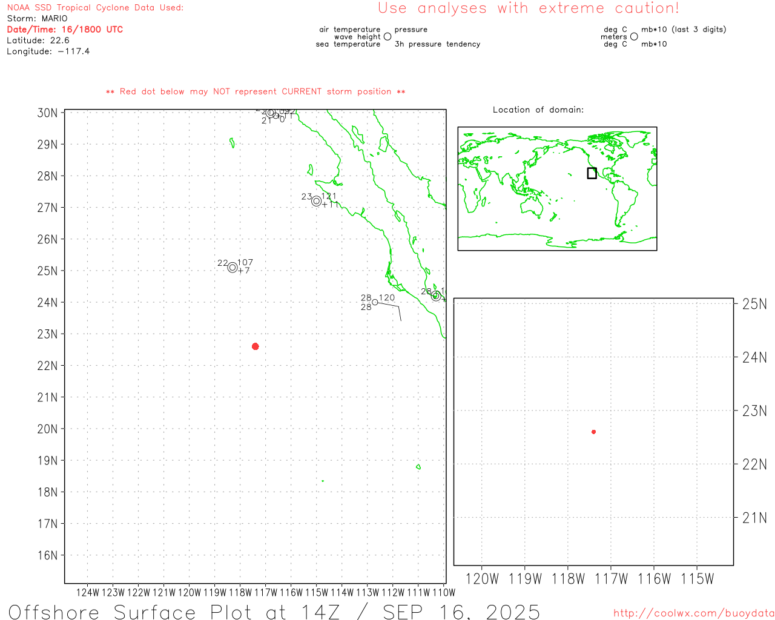Click the island outline near 19N 111W

[x=418, y=467]
